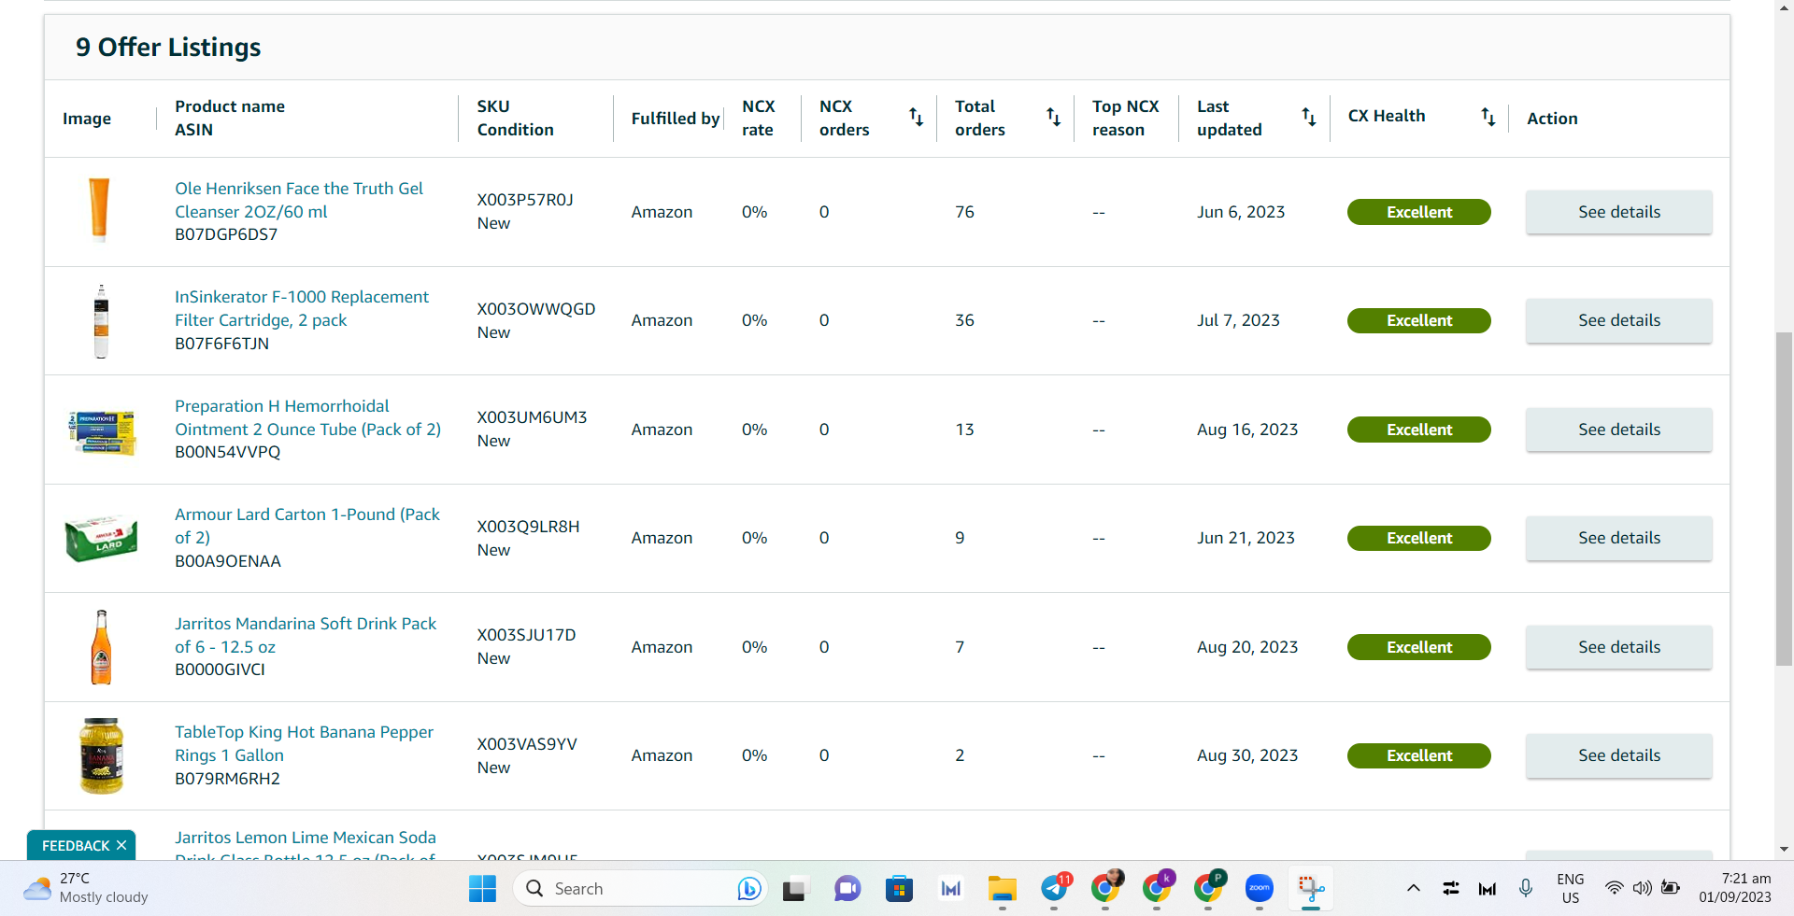Screen dimensions: 1794x916
Task: Click the Armour Lard carton product image
Action: [x=102, y=538]
